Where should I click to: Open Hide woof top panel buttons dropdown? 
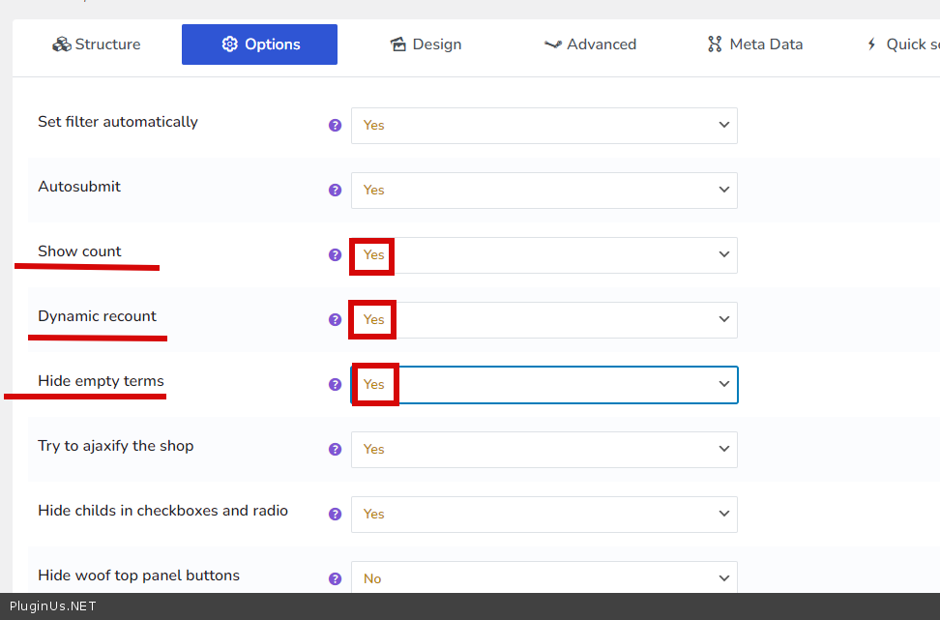[x=543, y=578]
